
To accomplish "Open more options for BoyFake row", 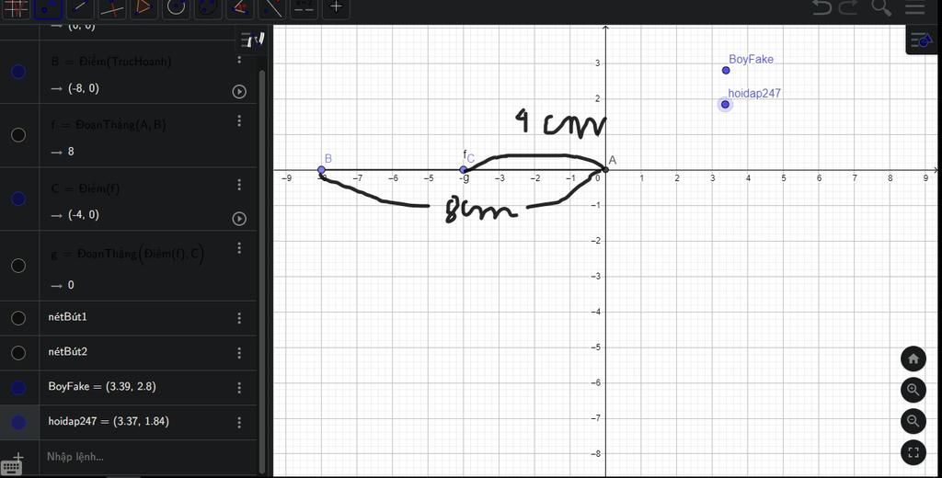I will 239,388.
